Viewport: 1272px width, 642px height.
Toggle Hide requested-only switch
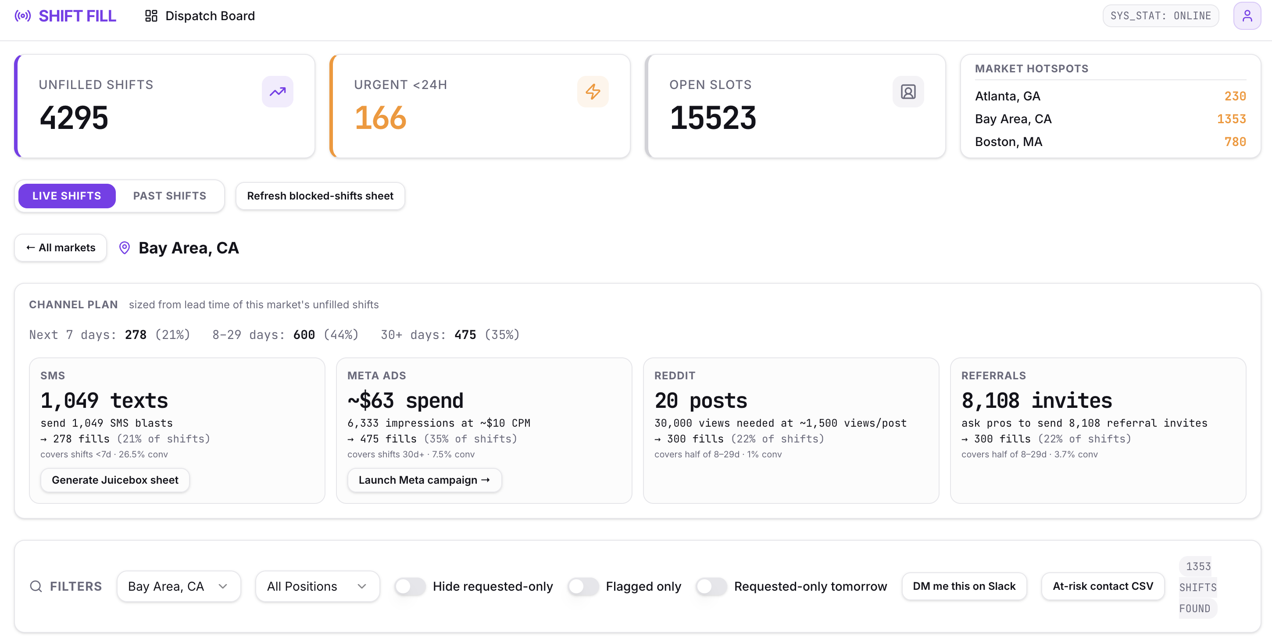[410, 586]
